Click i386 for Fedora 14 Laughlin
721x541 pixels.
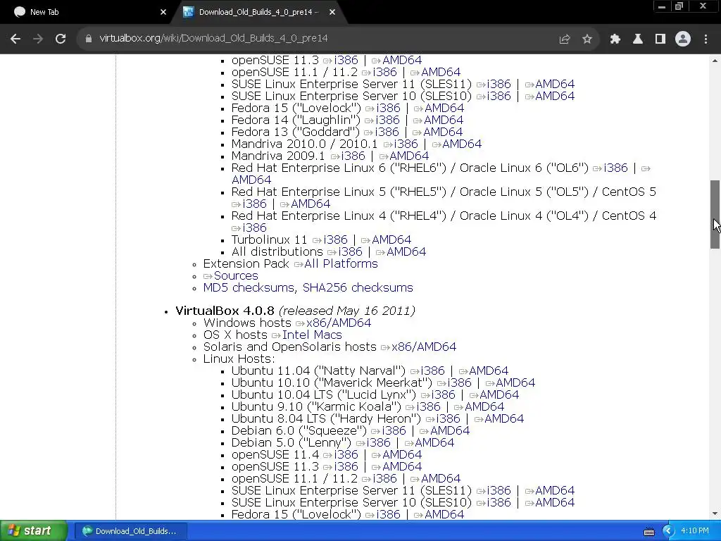(x=388, y=120)
